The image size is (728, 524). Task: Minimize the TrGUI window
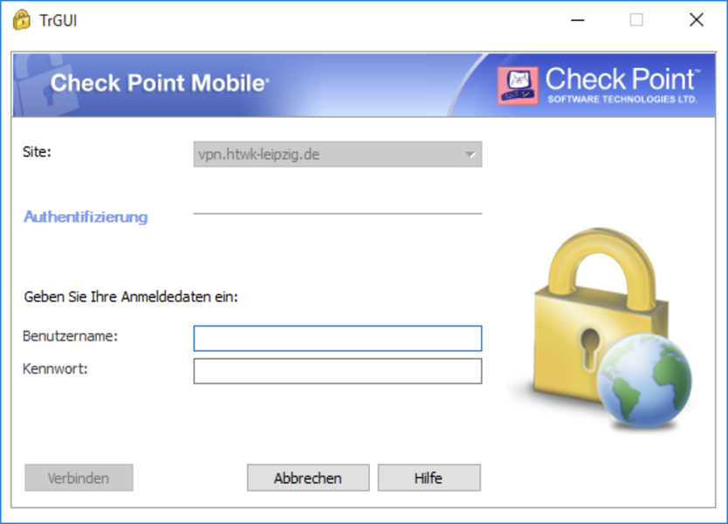point(578,20)
